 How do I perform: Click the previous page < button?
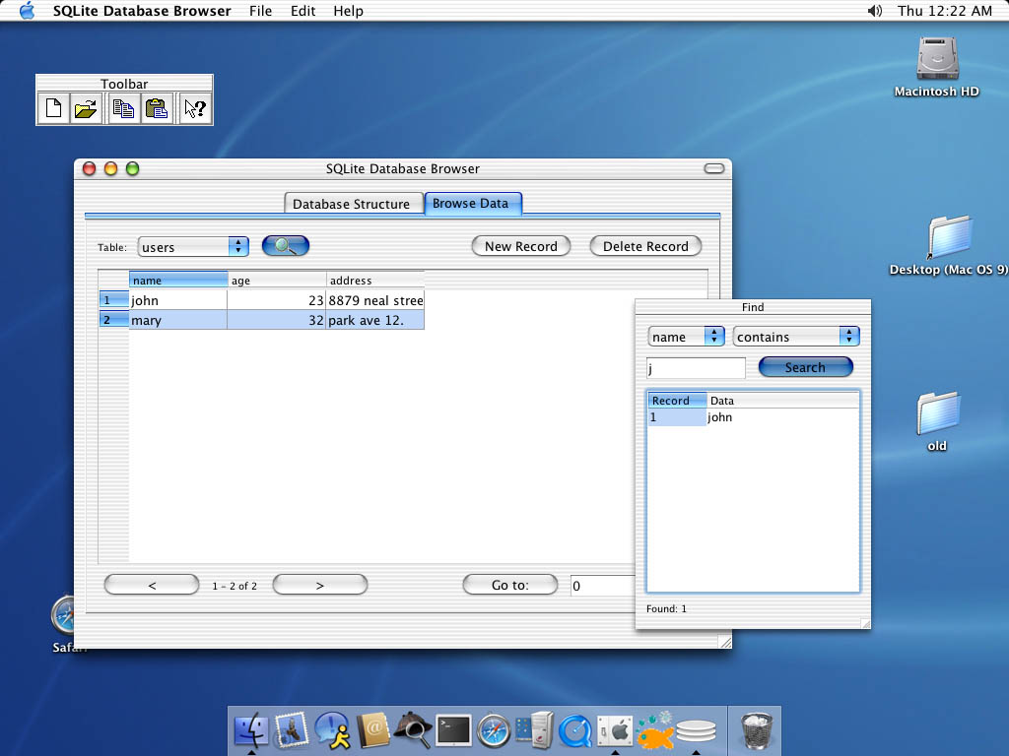(x=152, y=585)
